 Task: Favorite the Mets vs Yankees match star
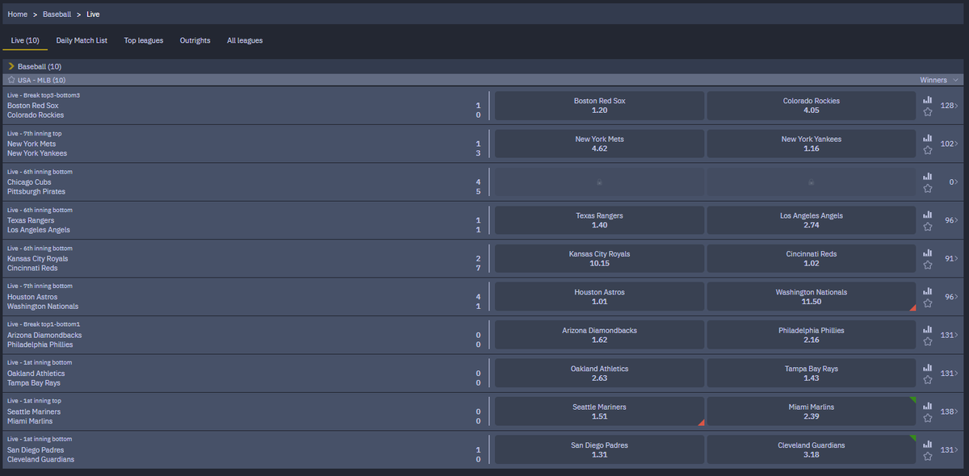928,150
